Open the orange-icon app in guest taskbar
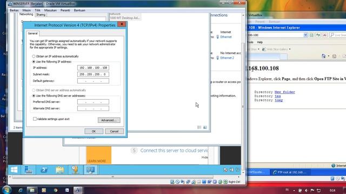The width and height of the screenshot is (346, 194). click(75, 170)
